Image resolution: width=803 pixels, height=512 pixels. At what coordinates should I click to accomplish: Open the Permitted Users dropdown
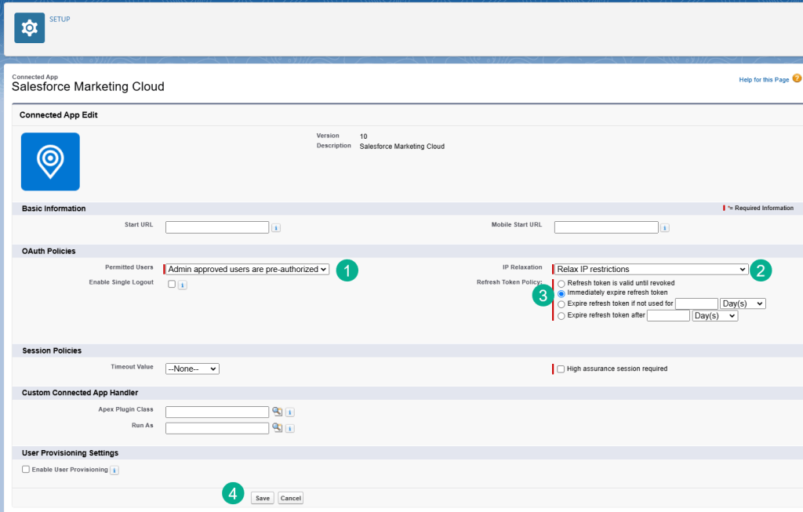(x=247, y=269)
